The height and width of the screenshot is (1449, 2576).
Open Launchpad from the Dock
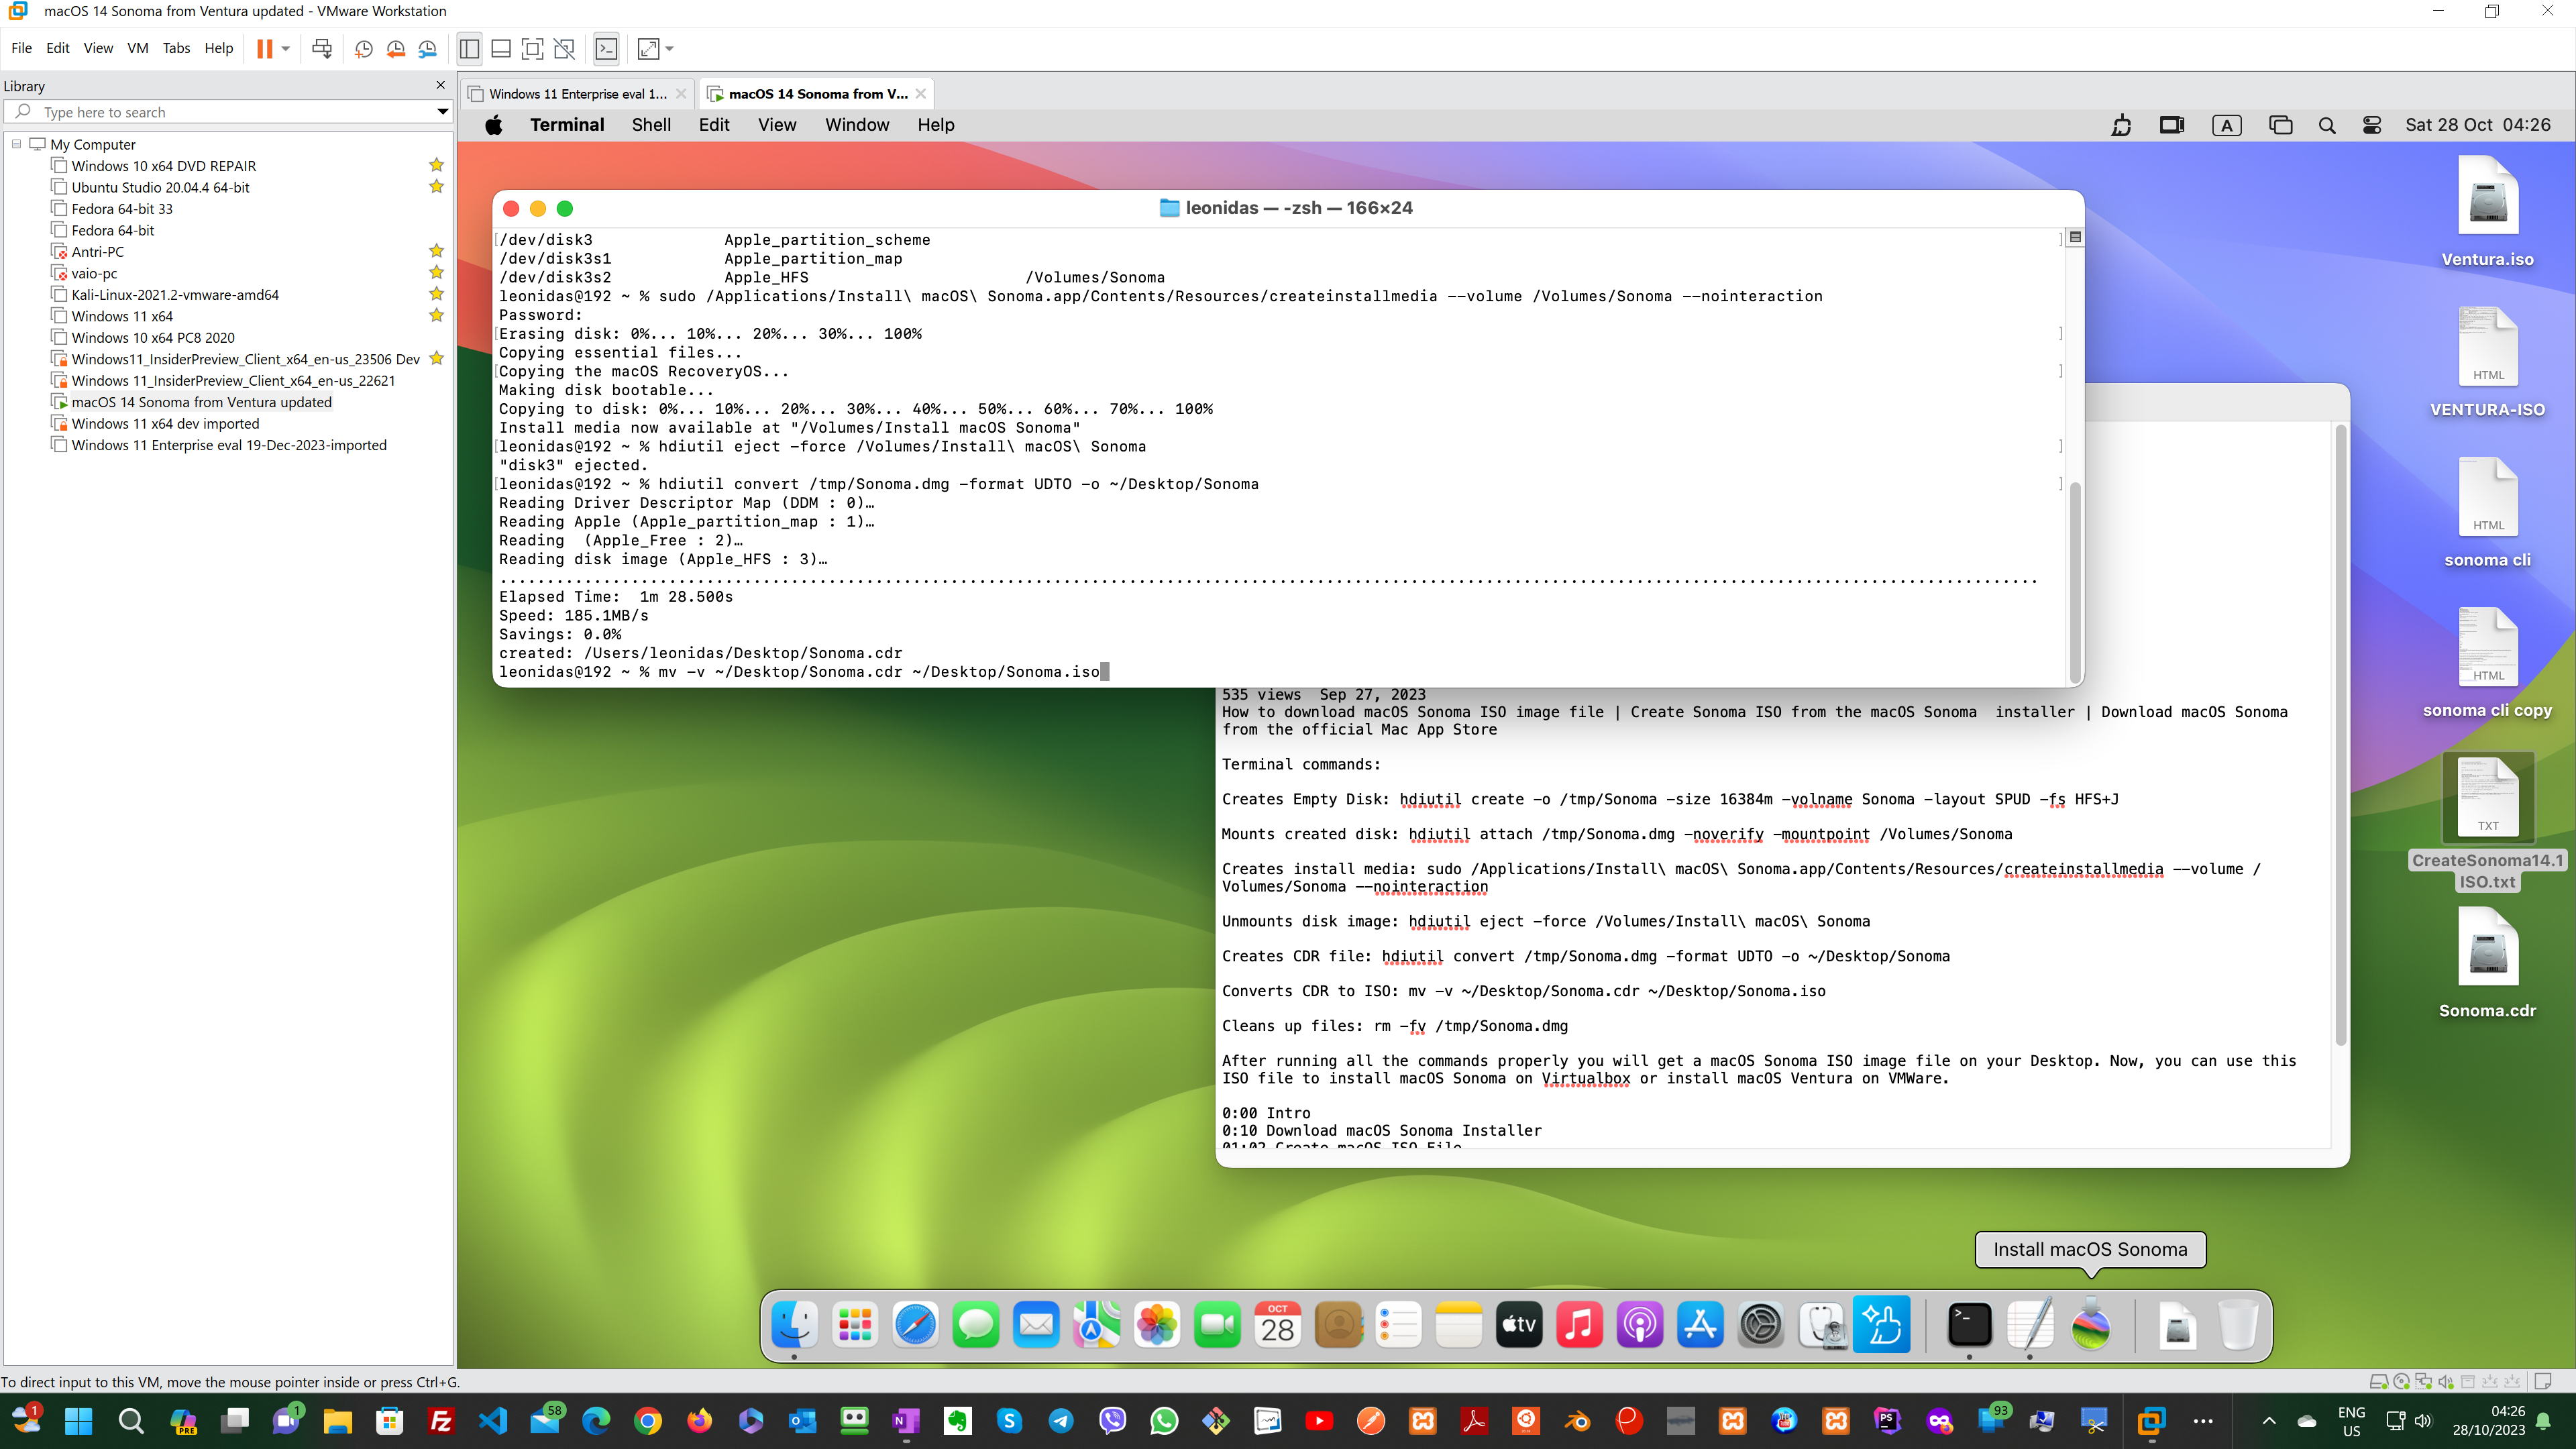pos(855,1325)
